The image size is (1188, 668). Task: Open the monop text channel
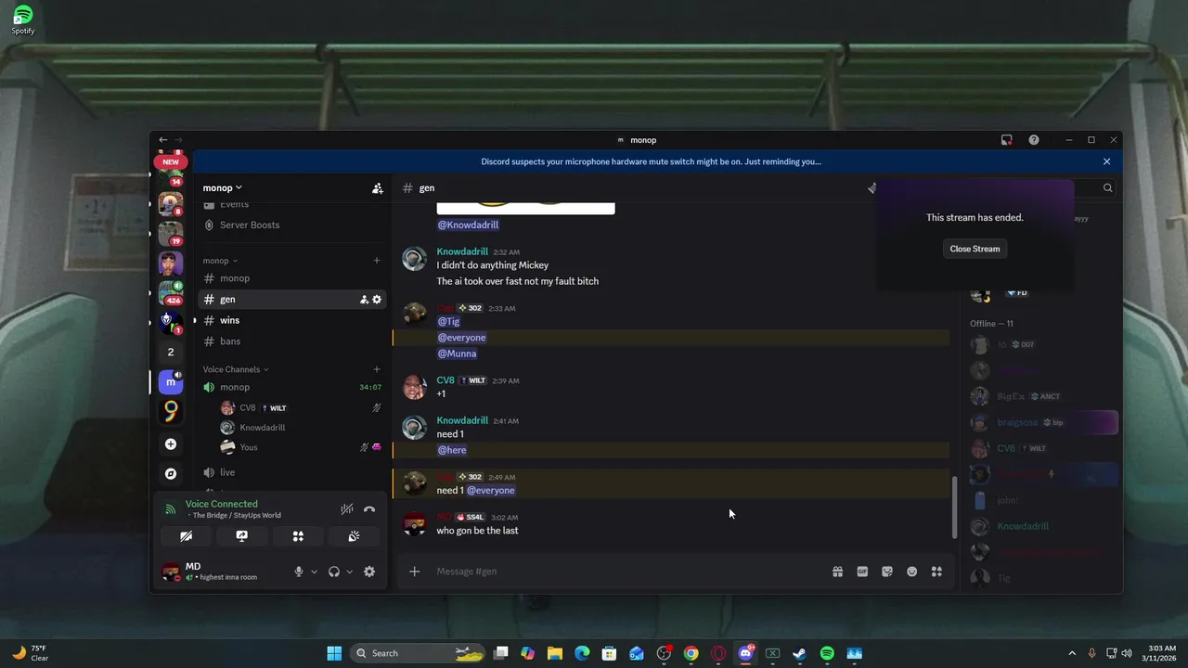coord(291,278)
